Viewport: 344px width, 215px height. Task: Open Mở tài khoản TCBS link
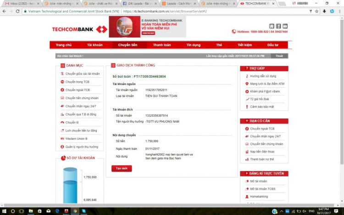coord(263,189)
